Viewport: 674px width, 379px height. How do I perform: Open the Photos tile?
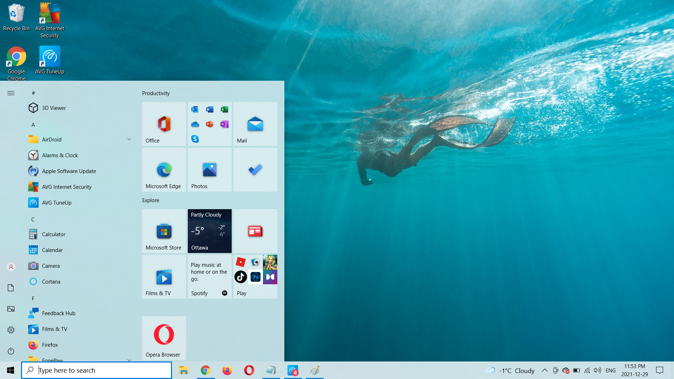[210, 169]
